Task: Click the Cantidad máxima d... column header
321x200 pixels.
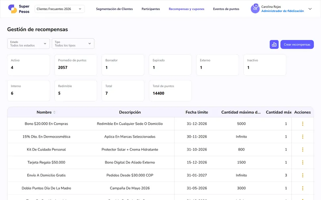Action: [241, 112]
